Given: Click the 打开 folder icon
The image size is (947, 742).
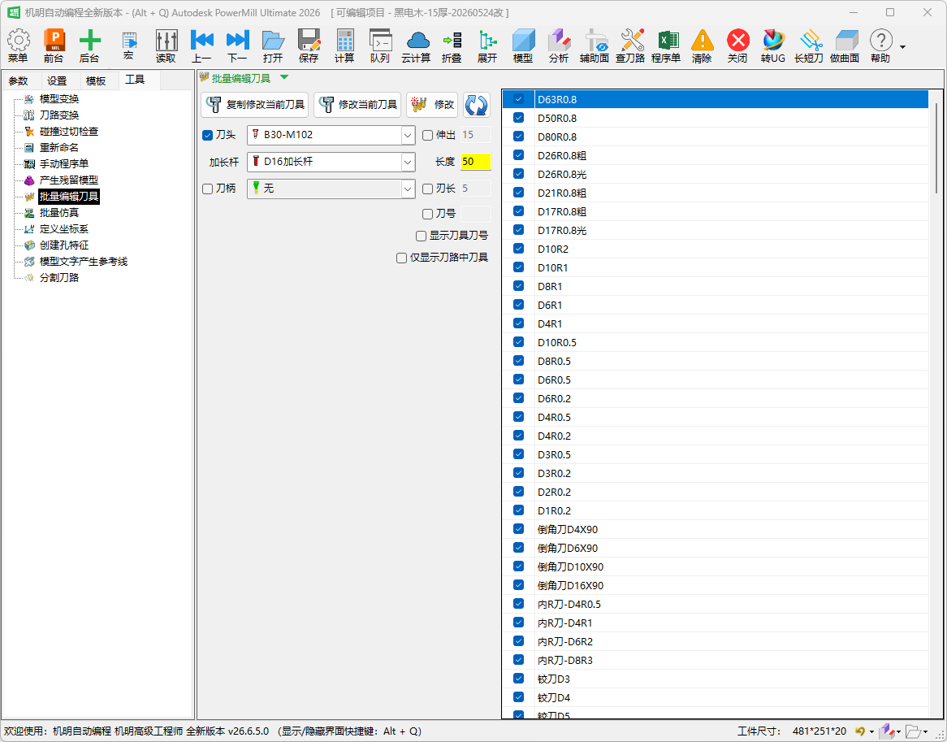Looking at the screenshot, I should coord(273,41).
